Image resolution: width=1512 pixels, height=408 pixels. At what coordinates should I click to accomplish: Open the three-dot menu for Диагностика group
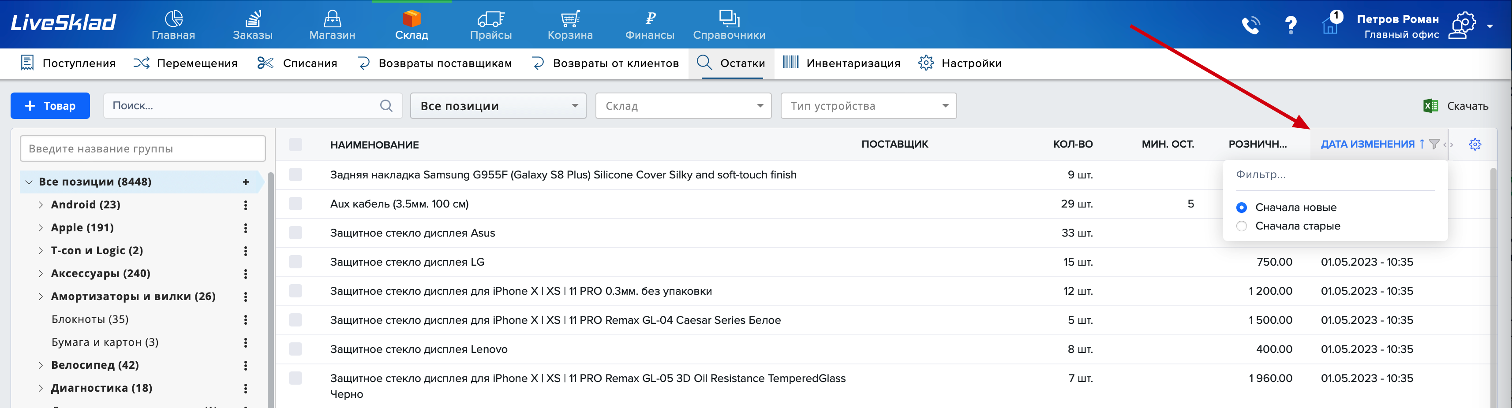pos(245,388)
